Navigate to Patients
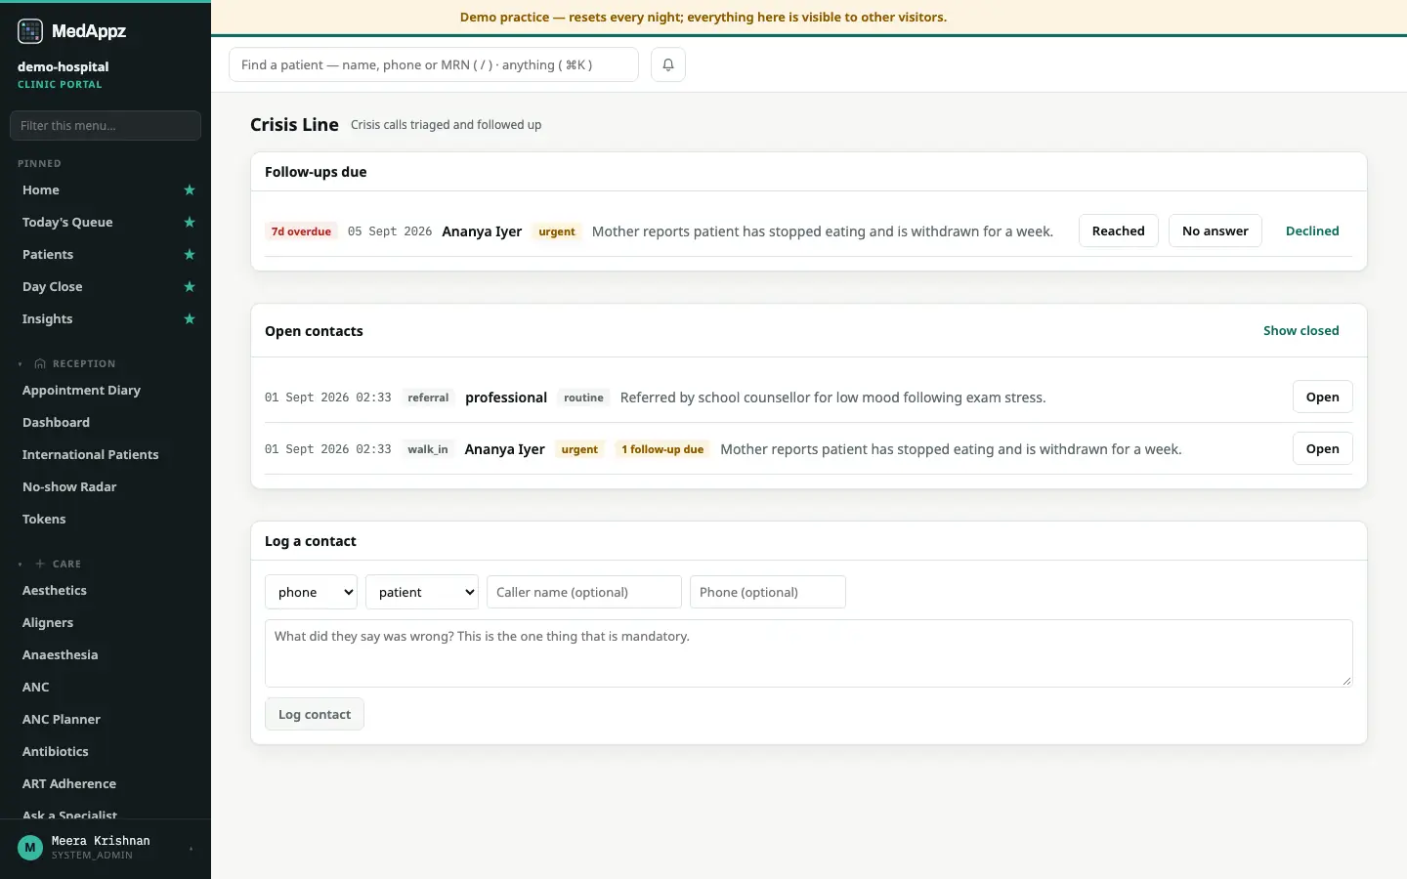 [x=48, y=255]
